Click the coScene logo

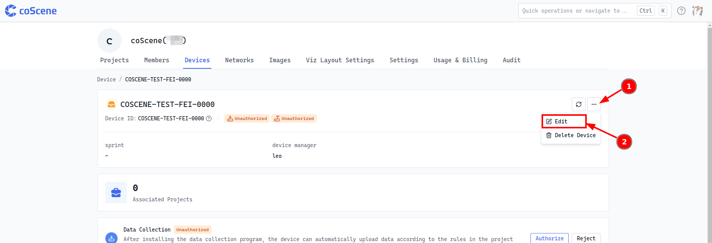(x=31, y=11)
